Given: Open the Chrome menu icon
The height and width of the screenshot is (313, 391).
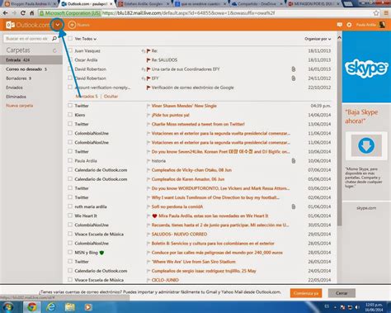Looking at the screenshot, I should pyautogui.click(x=386, y=13).
